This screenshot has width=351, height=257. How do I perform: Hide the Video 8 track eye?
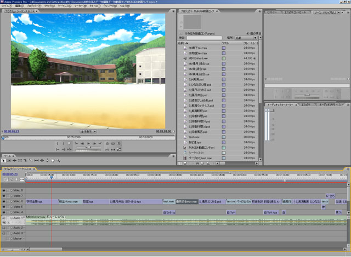click(4, 190)
